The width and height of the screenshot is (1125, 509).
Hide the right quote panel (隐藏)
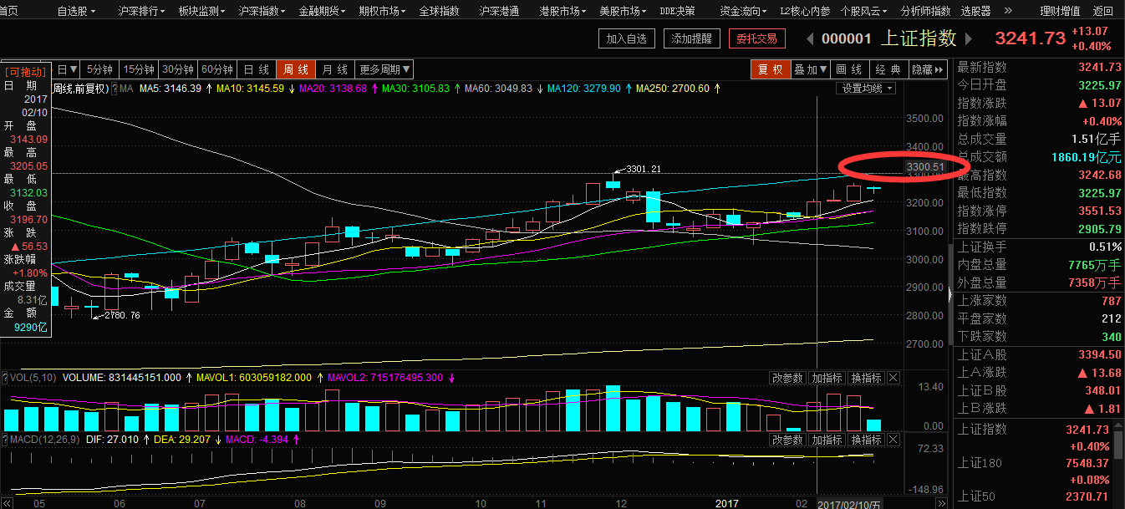click(928, 69)
